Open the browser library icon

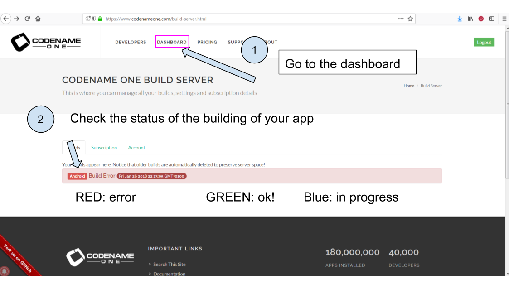(x=470, y=19)
